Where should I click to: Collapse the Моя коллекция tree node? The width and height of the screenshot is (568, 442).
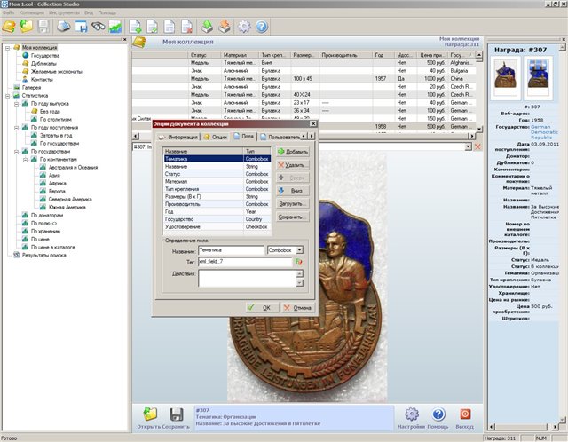tap(7, 47)
